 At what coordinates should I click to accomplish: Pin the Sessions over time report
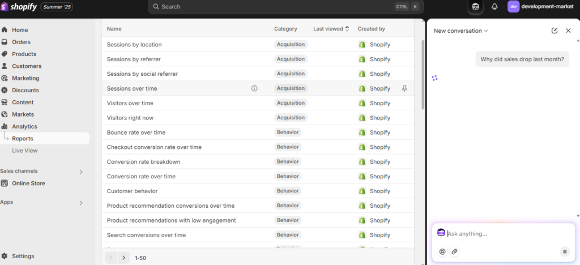[404, 88]
